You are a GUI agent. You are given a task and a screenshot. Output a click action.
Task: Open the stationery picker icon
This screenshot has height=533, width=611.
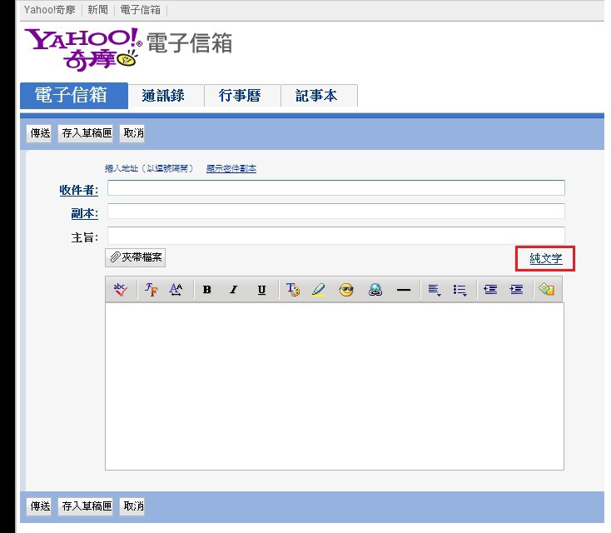546,289
